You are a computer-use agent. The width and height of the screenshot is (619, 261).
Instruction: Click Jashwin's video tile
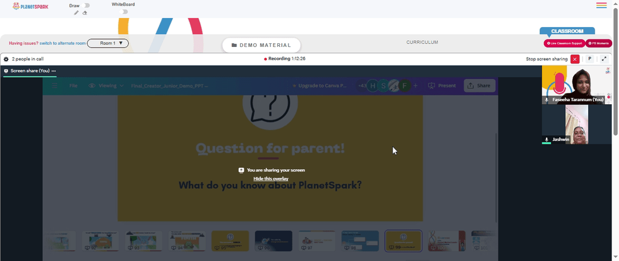pos(576,124)
